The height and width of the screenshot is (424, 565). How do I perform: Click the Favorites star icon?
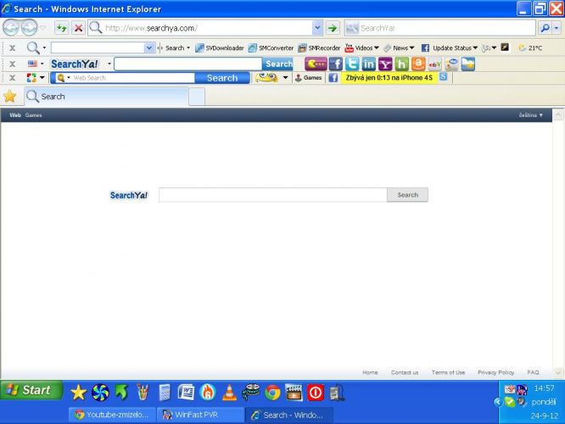10,96
